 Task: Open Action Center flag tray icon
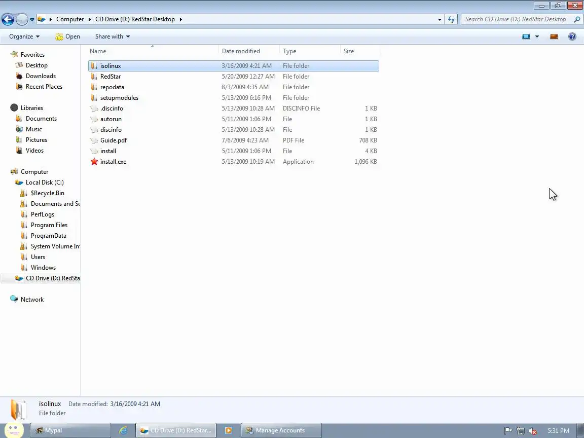tap(508, 431)
